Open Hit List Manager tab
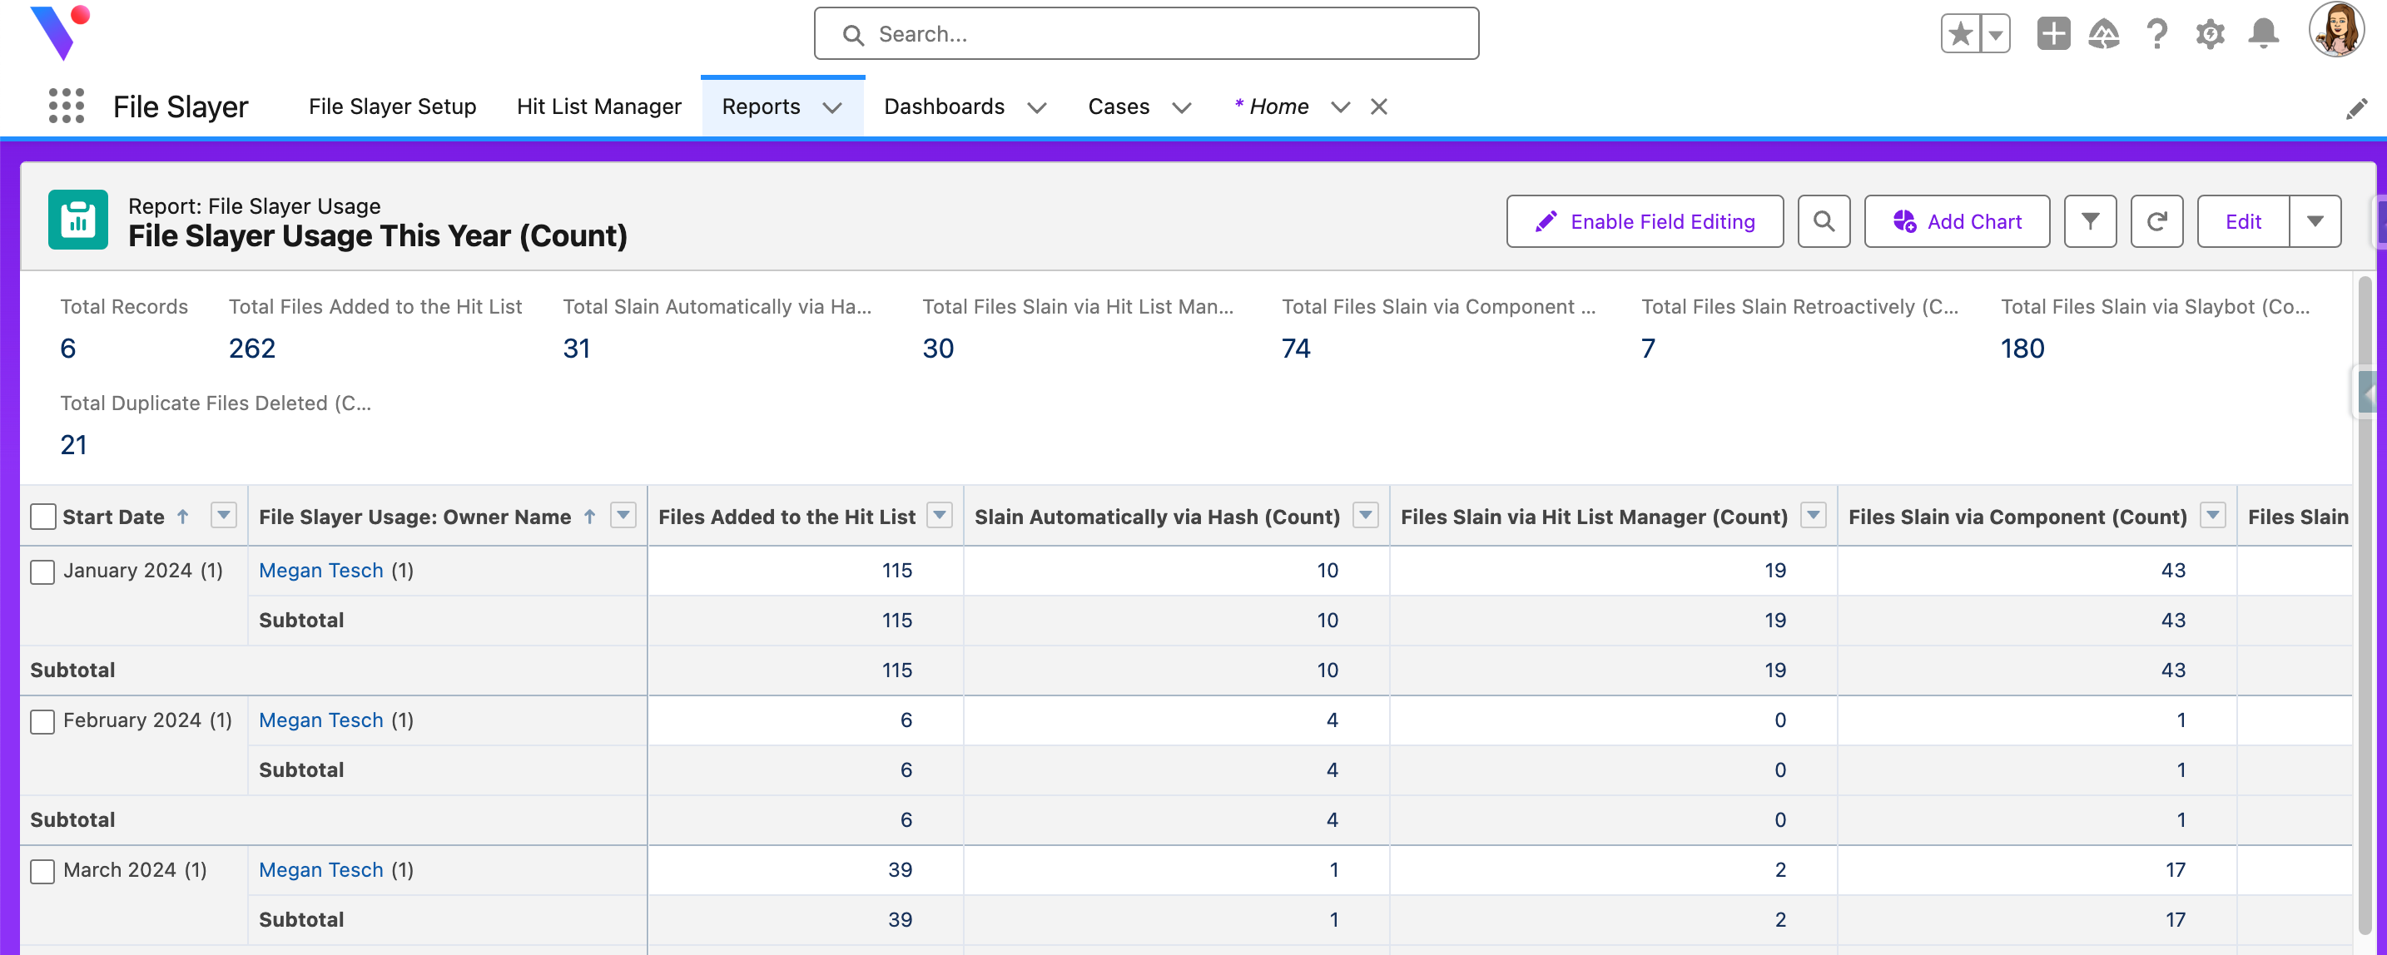The width and height of the screenshot is (2387, 955). click(598, 106)
